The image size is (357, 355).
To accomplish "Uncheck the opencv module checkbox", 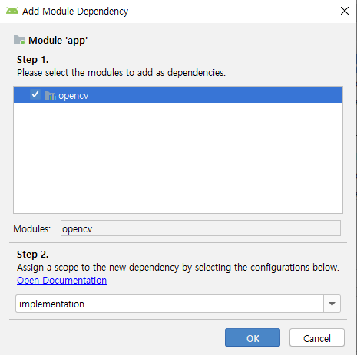I will (35, 94).
